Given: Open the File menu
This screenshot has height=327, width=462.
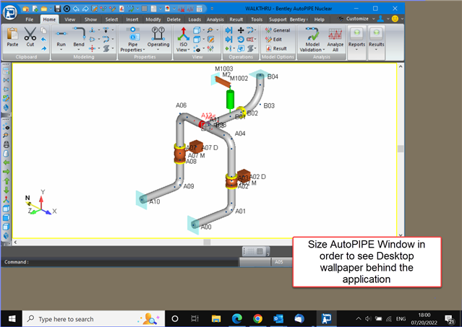Looking at the screenshot, I should [29, 19].
